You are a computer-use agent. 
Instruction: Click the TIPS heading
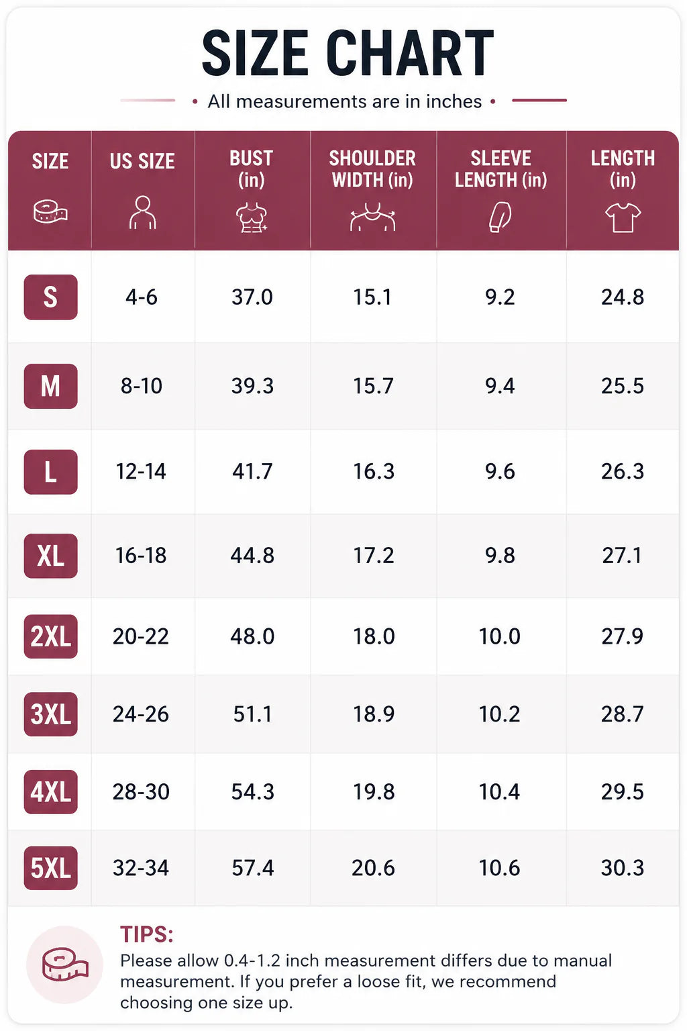click(x=147, y=934)
